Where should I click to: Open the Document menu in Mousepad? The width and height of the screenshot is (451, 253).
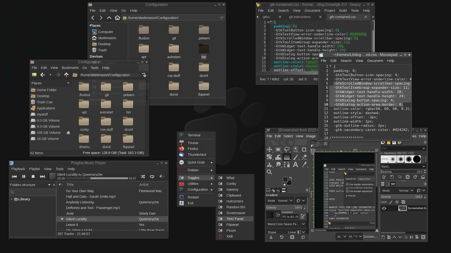pyautogui.click(x=375, y=60)
